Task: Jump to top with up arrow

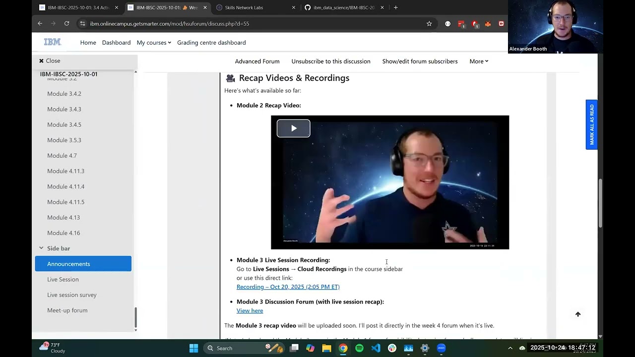Action: (x=577, y=314)
